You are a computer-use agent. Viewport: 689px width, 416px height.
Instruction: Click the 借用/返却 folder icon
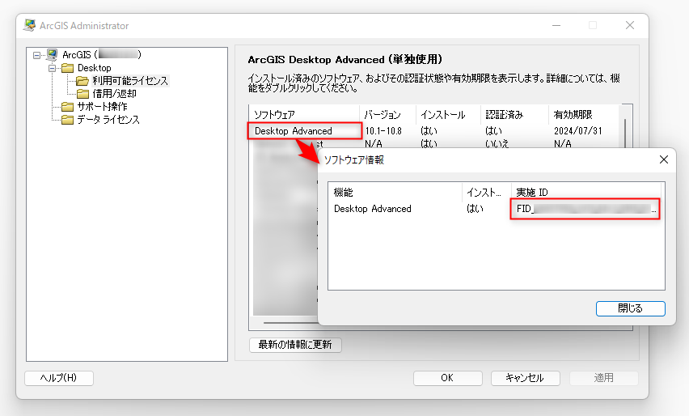82,94
